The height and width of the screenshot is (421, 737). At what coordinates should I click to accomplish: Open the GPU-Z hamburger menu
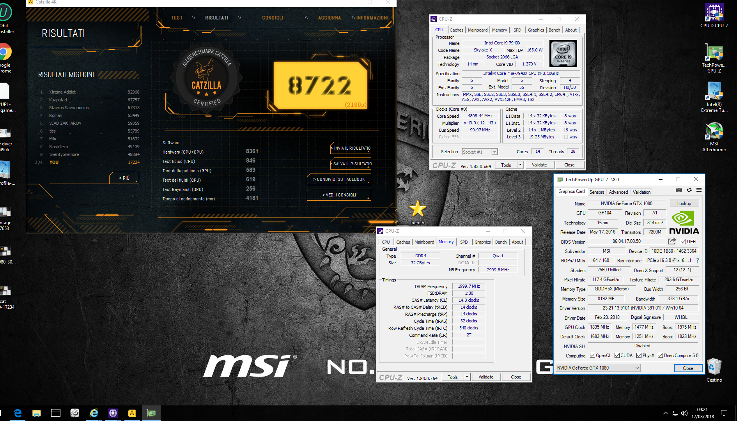[699, 190]
